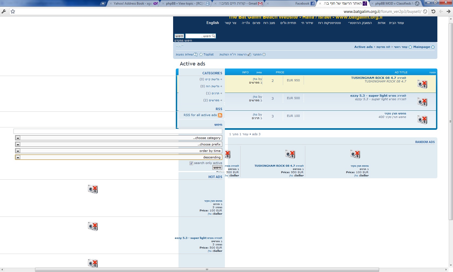Click the browser address bar URL
453x272 pixels.
click(x=382, y=12)
